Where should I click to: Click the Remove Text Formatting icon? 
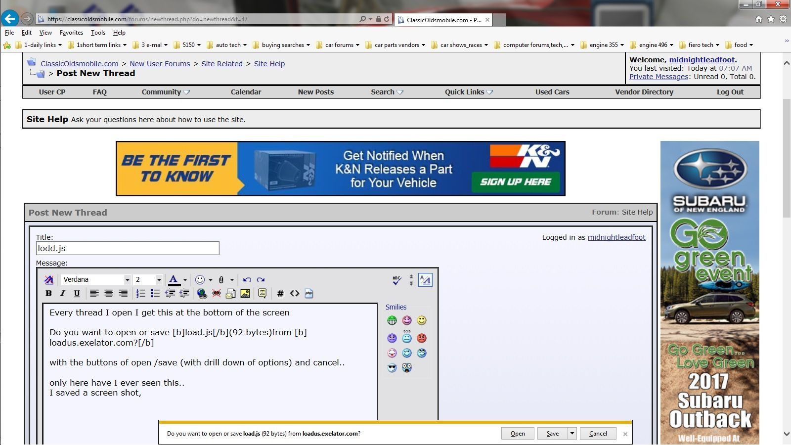48,280
